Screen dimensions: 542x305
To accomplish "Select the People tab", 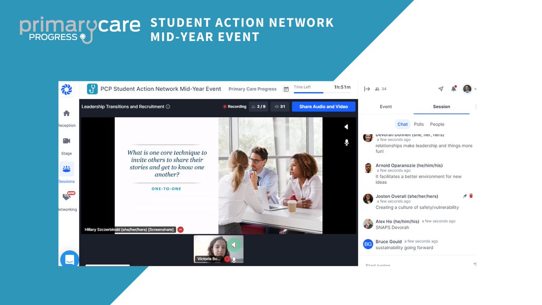I will tap(437, 124).
